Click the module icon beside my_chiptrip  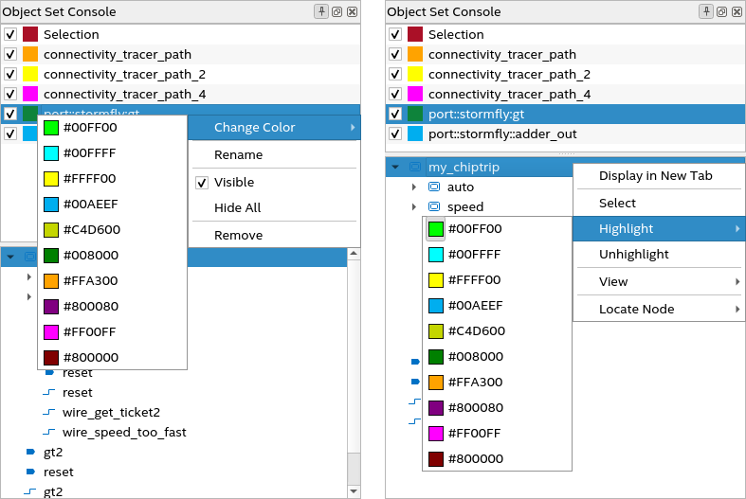coord(415,167)
